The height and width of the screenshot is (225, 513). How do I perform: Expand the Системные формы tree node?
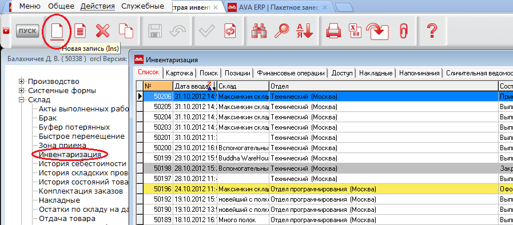coord(22,90)
